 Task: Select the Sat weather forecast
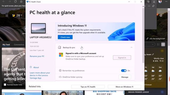(x=153, y=73)
